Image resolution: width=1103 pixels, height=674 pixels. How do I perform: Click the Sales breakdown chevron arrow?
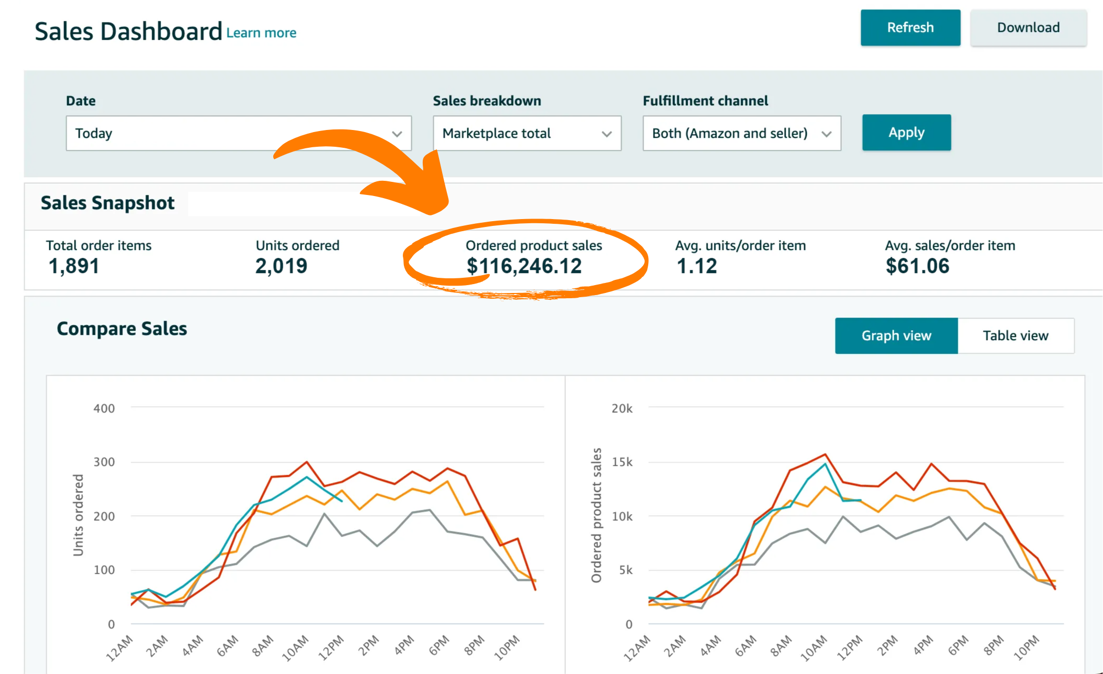point(607,134)
